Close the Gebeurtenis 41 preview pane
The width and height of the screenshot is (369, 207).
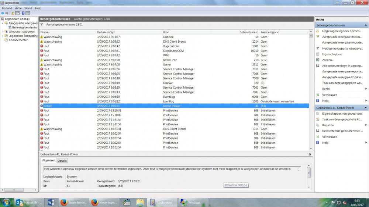310,154
